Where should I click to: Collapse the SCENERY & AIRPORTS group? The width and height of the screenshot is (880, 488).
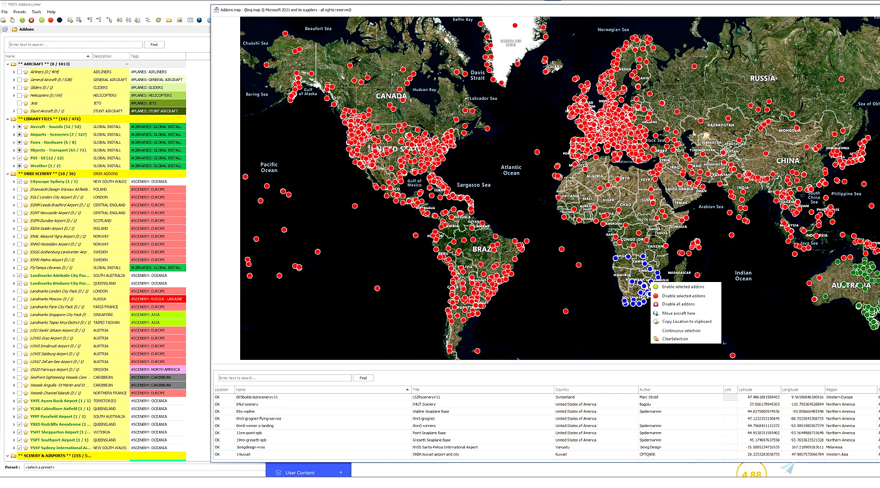pyautogui.click(x=8, y=455)
